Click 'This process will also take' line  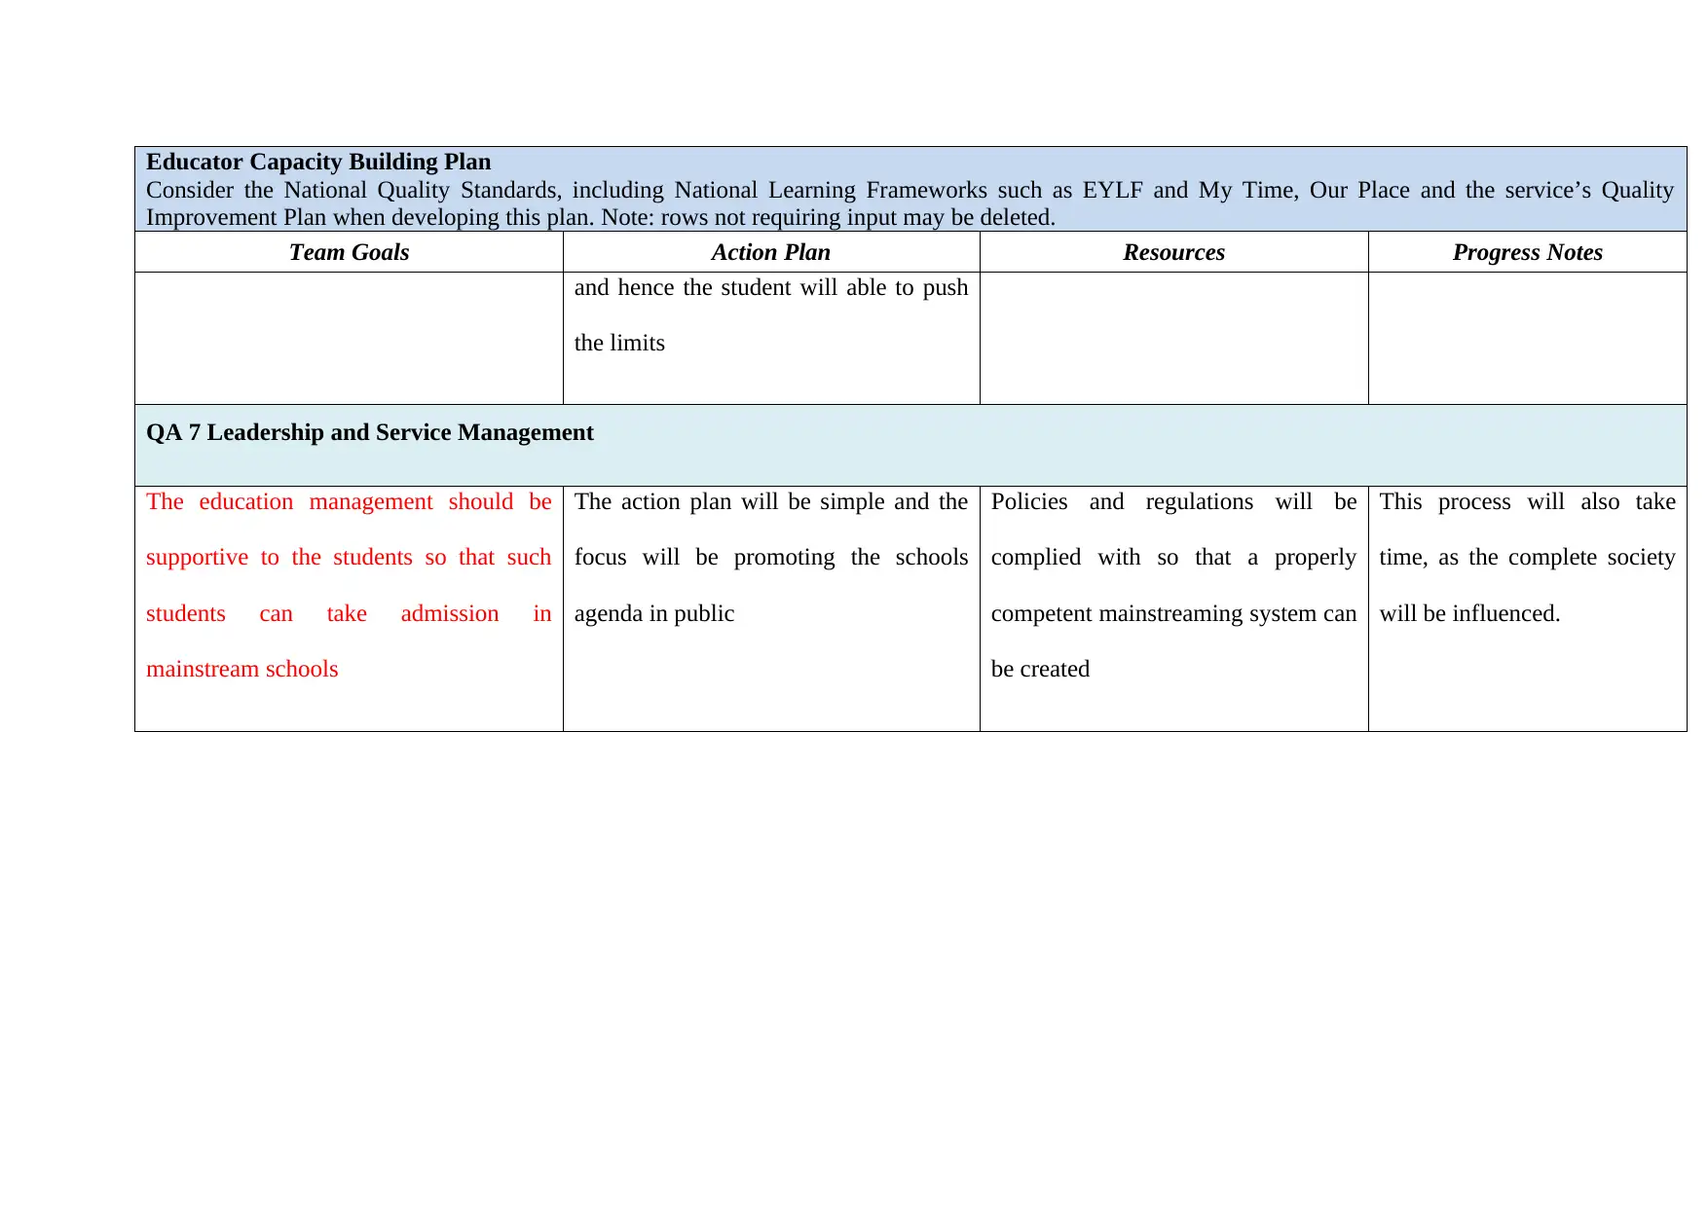coord(1527,501)
